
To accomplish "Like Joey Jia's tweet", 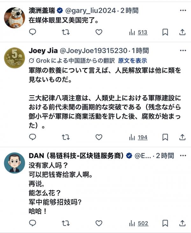I will point(99,137).
